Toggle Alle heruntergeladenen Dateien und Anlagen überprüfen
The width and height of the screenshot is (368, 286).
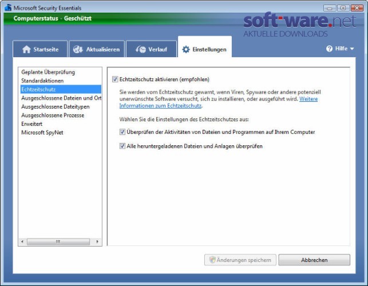(x=122, y=146)
